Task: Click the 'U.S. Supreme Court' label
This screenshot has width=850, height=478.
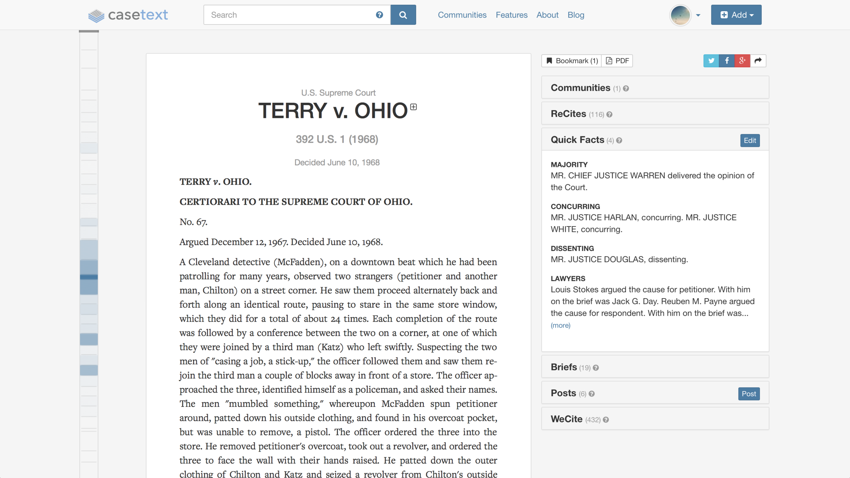Action: [338, 93]
